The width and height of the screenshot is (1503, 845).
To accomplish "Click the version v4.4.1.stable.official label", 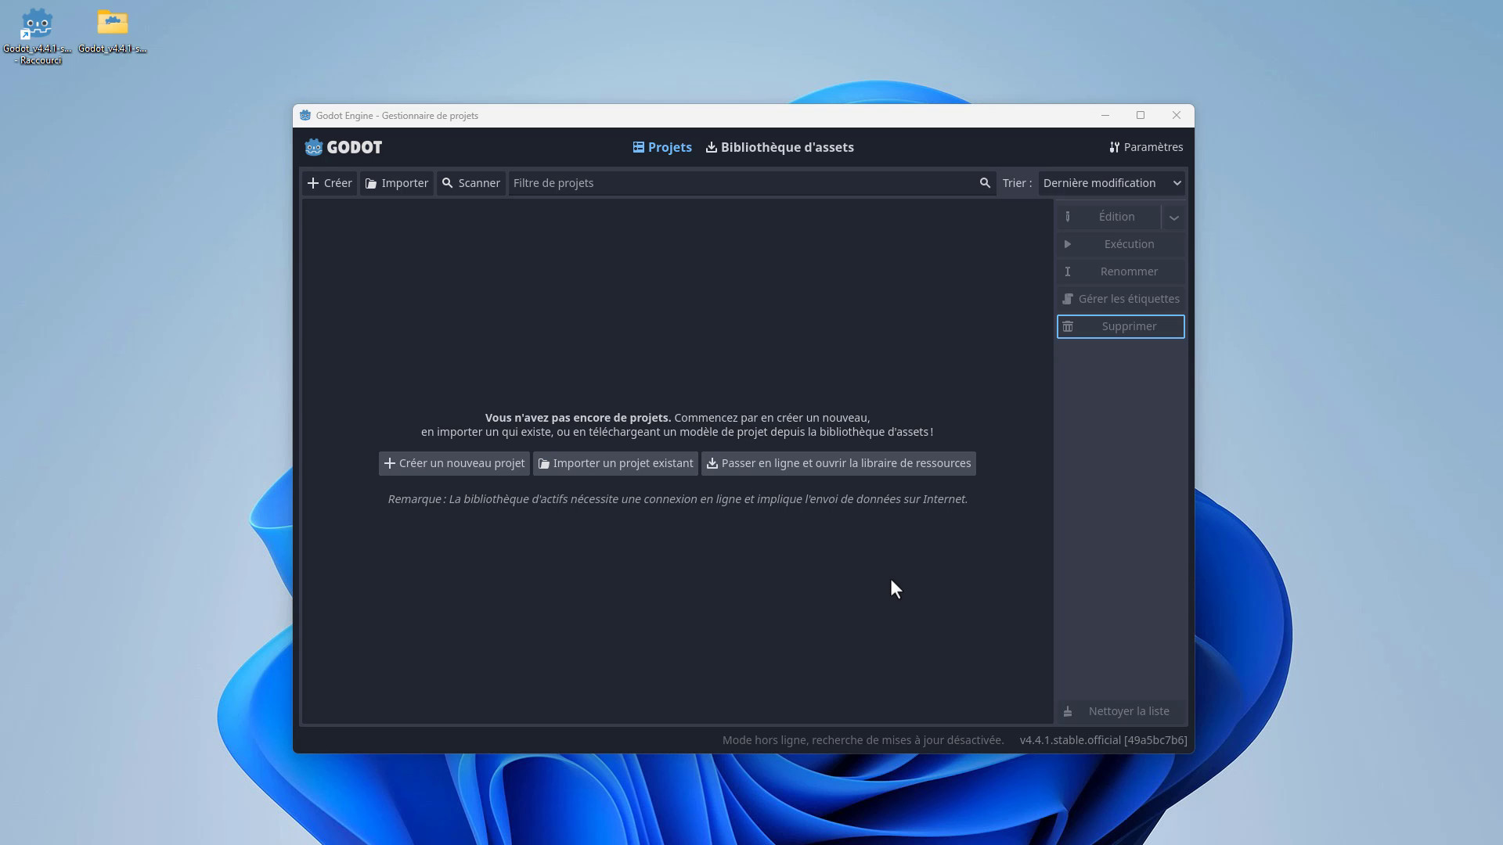I will [1103, 740].
